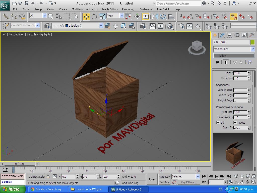Click the Align tool icon
Viewport: 257px width, 193px height.
(171, 17)
